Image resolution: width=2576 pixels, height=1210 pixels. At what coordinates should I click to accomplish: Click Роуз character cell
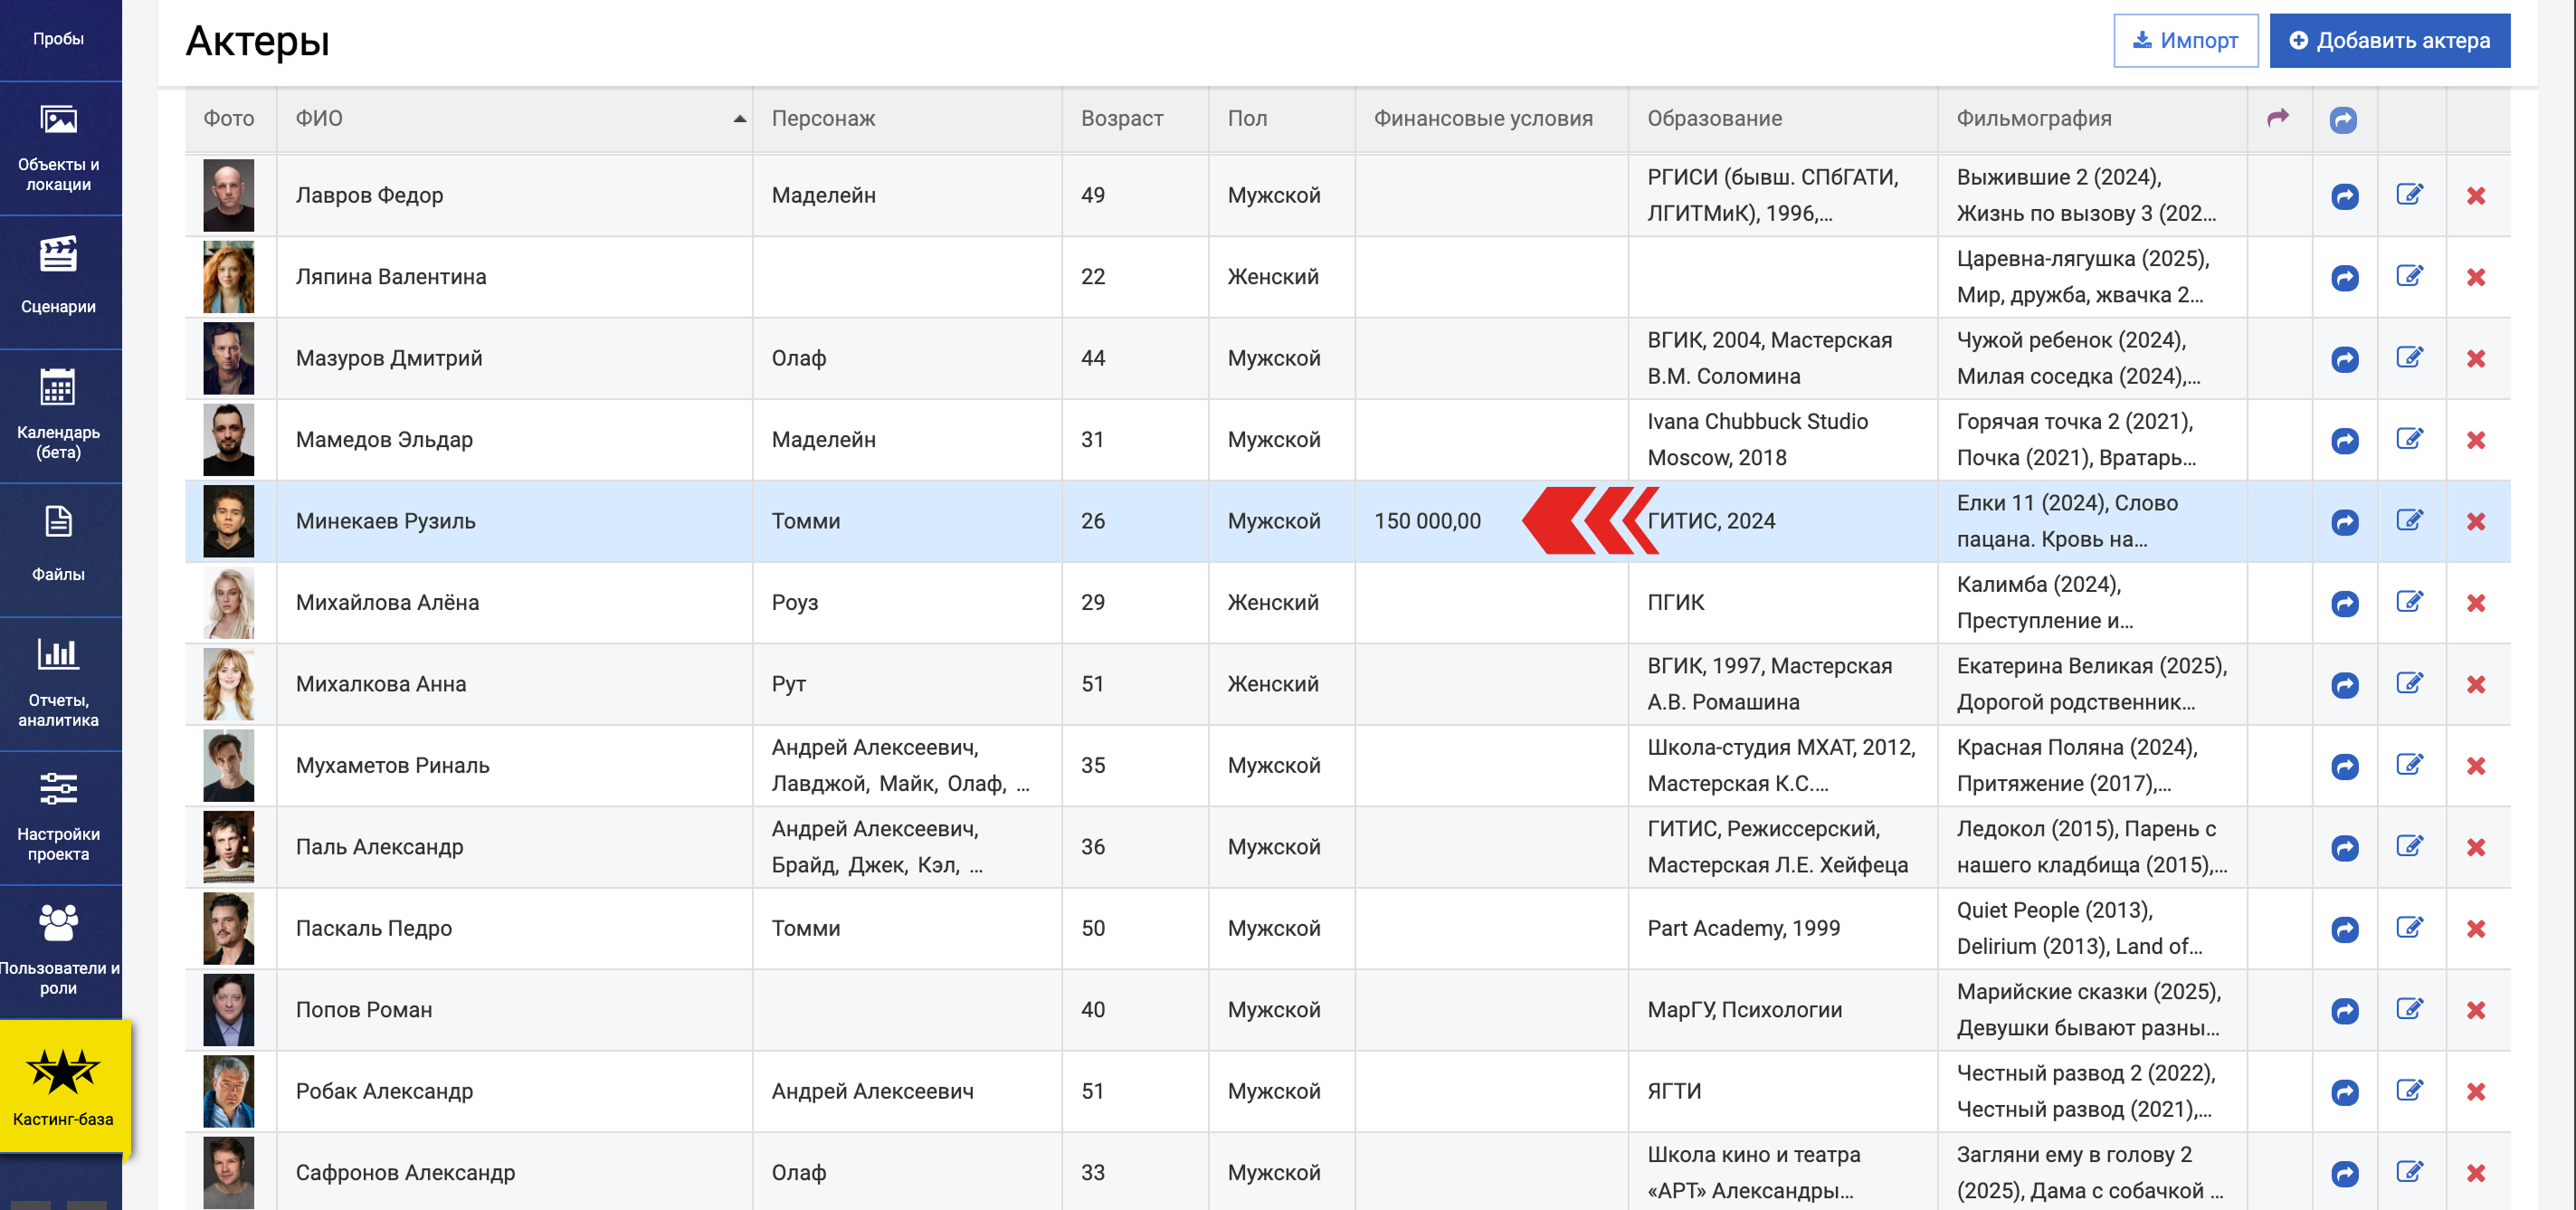click(x=906, y=603)
